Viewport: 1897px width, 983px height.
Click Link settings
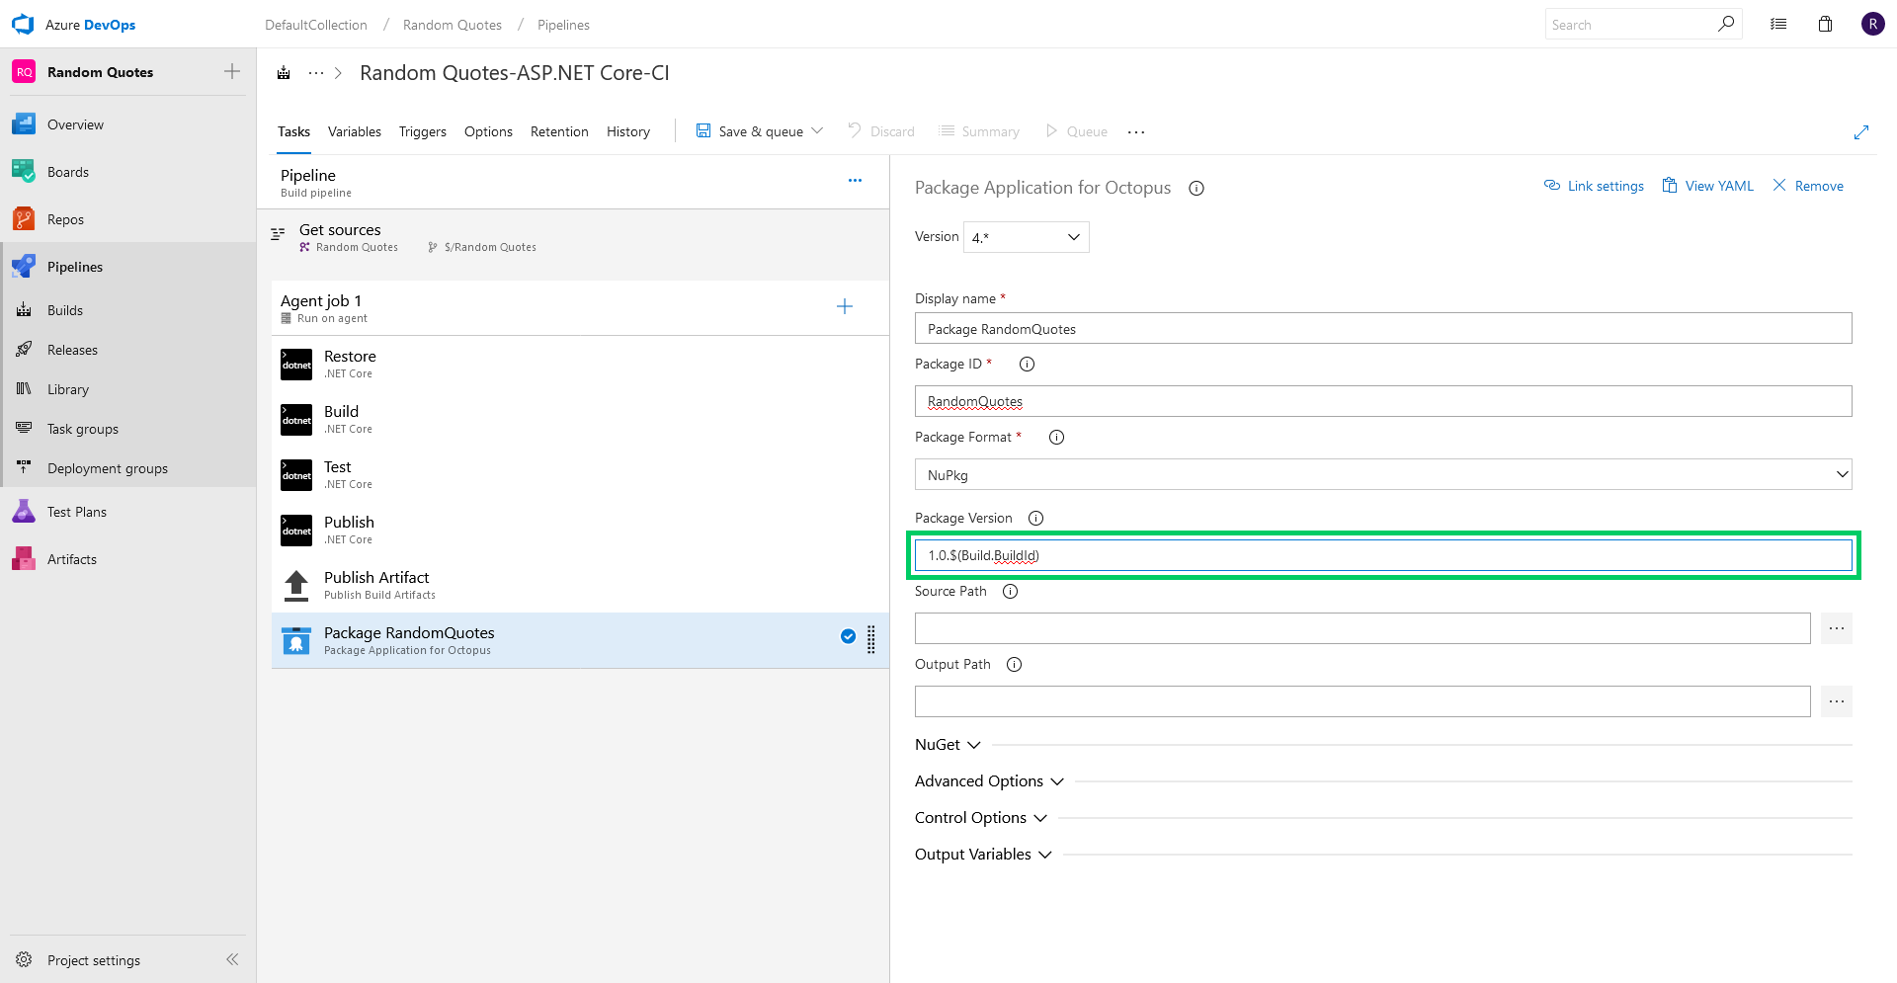tap(1594, 186)
